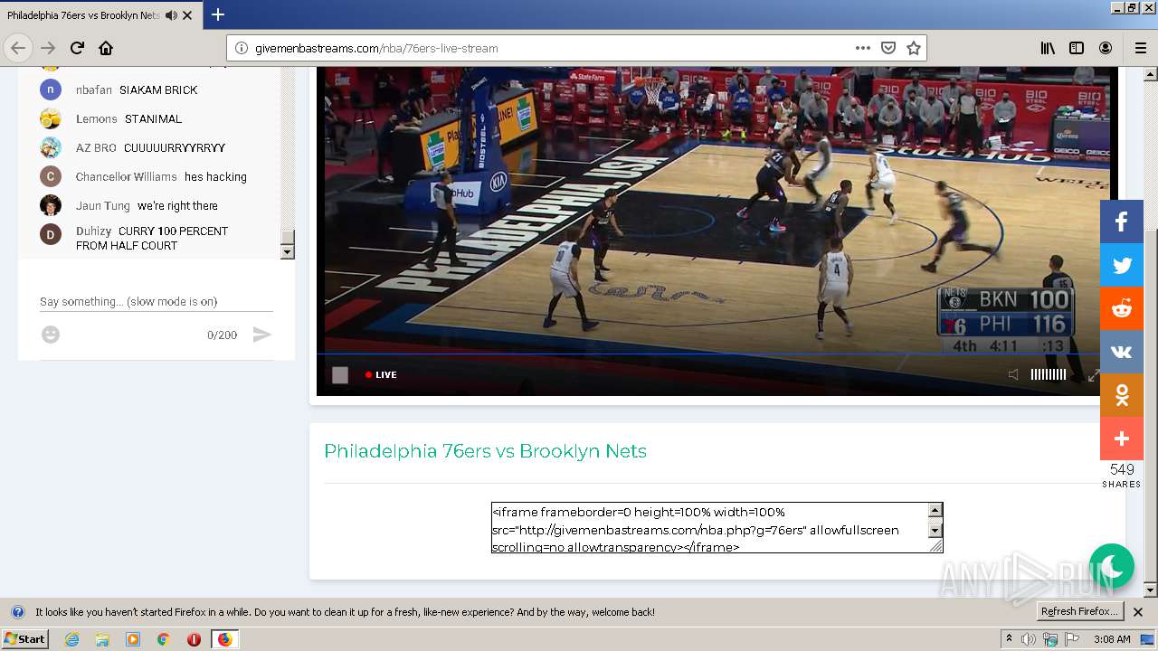
Task: Open the system volume tray icon
Action: [x=1029, y=639]
